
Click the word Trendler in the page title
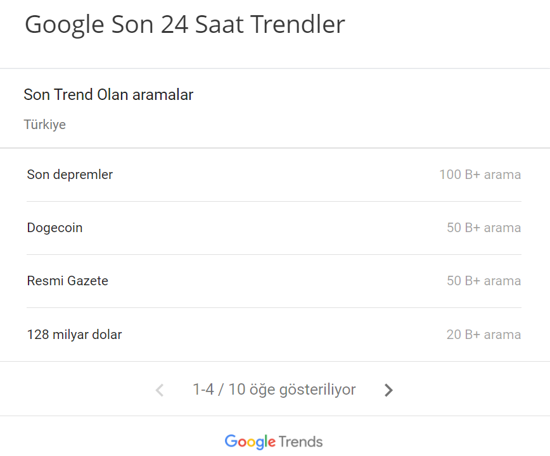298,25
